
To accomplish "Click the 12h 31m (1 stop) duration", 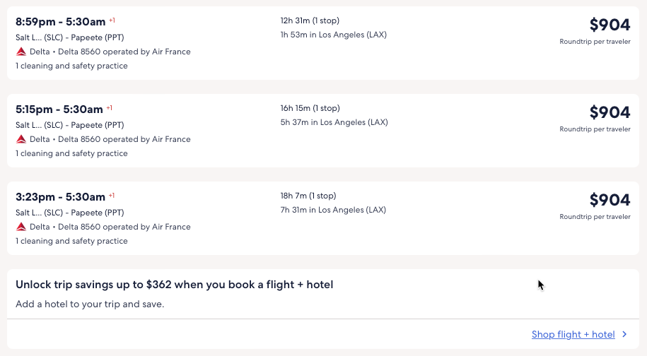I will coord(310,20).
